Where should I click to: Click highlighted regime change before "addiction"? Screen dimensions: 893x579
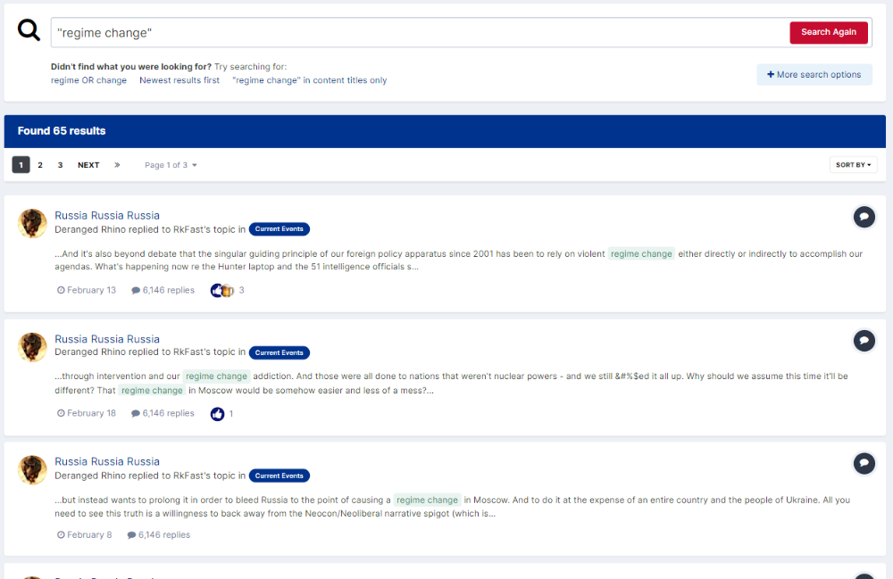click(216, 376)
